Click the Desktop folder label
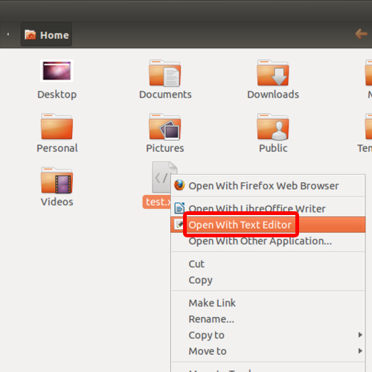This screenshot has width=372, height=372. pos(57,94)
